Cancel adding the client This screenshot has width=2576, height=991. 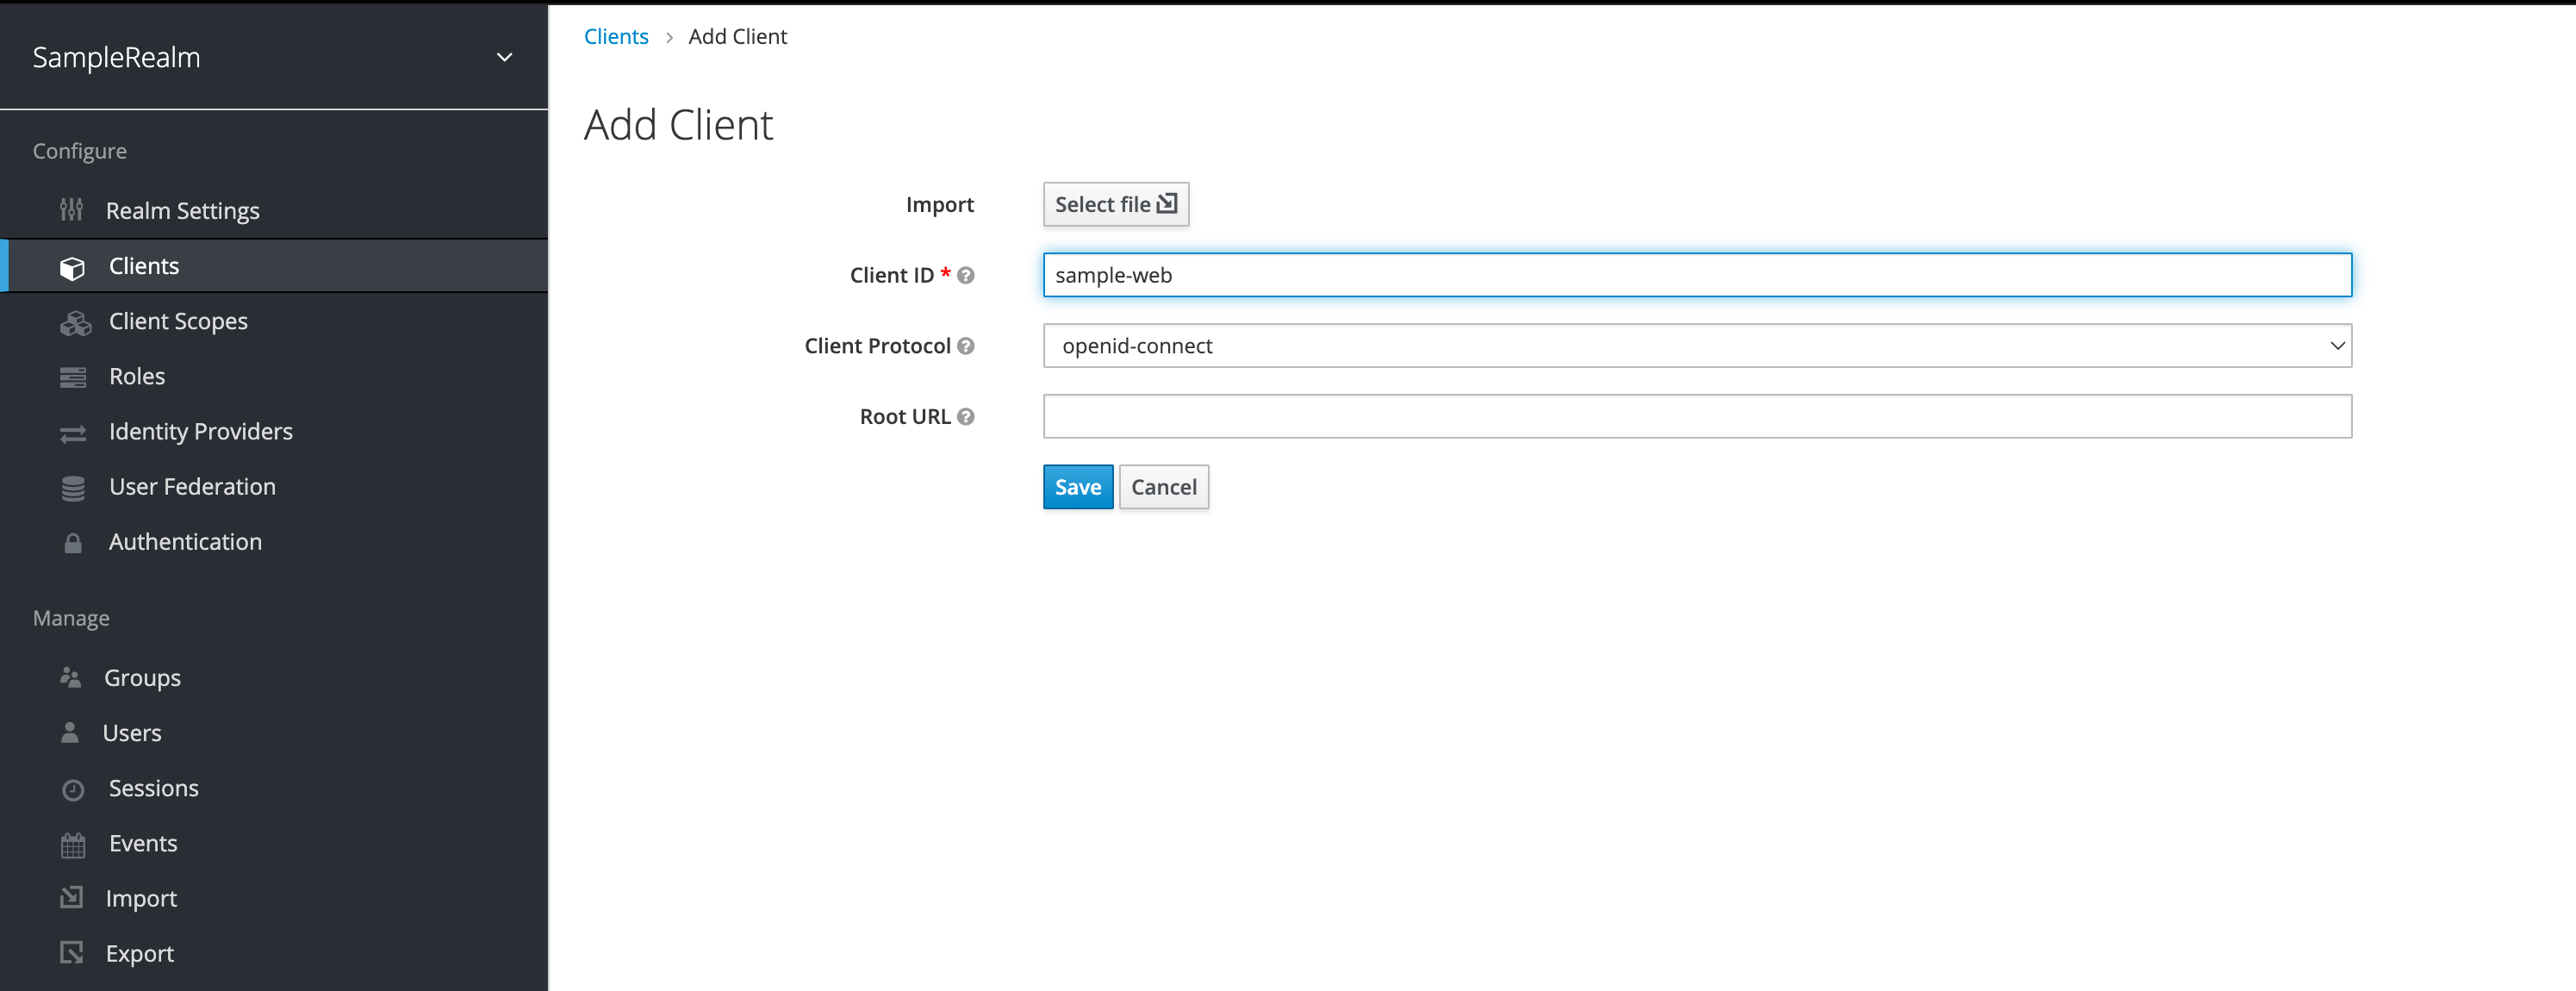1163,487
